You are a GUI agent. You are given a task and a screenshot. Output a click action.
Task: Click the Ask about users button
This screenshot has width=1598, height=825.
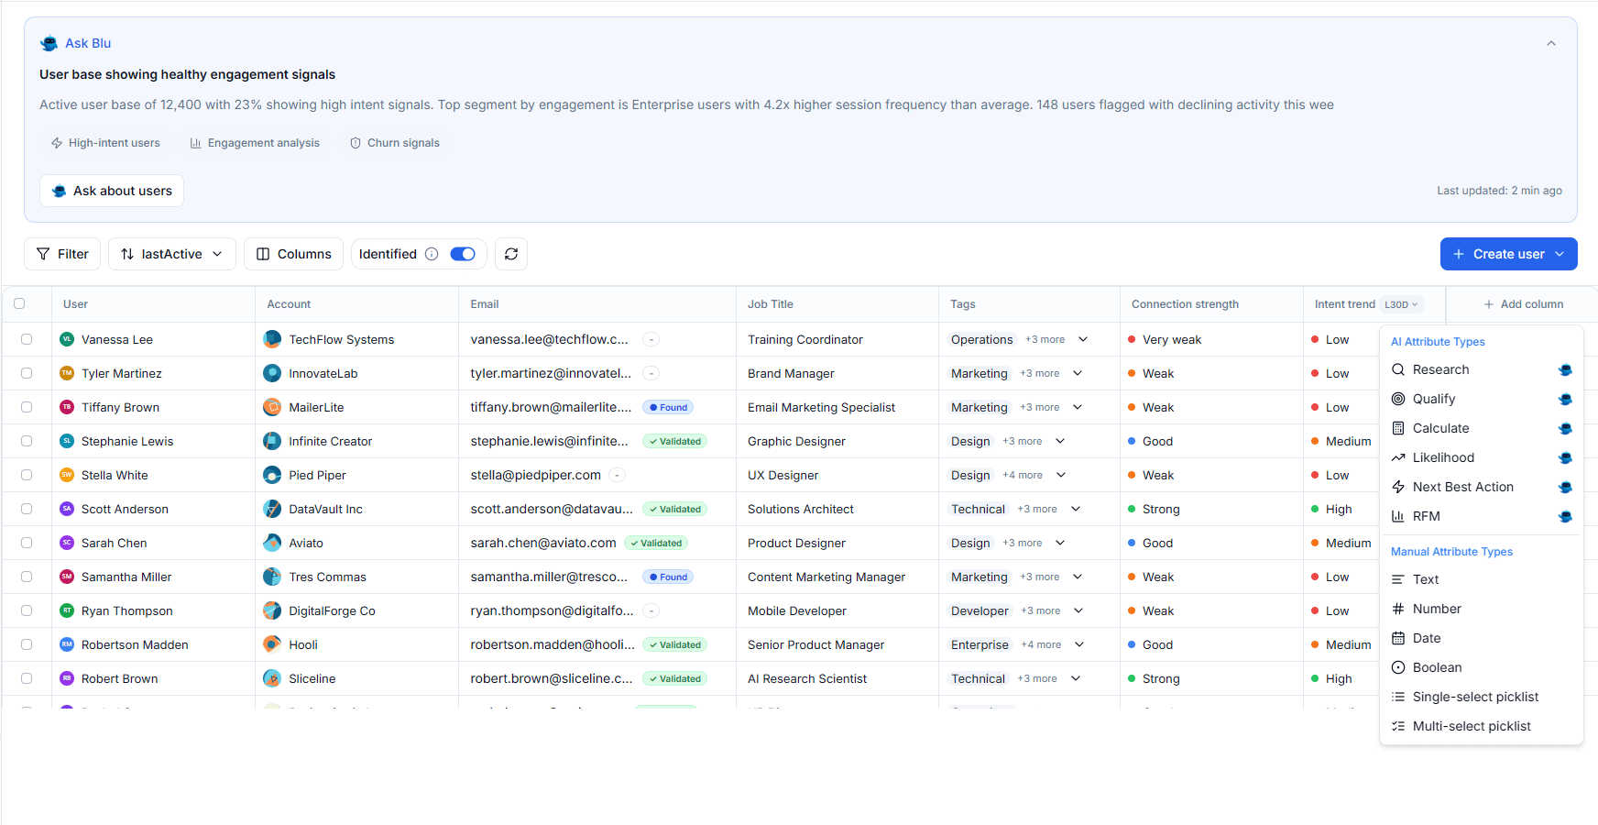[111, 191]
